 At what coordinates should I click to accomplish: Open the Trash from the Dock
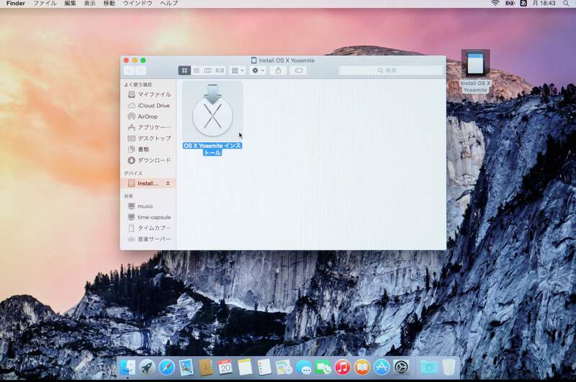(449, 367)
